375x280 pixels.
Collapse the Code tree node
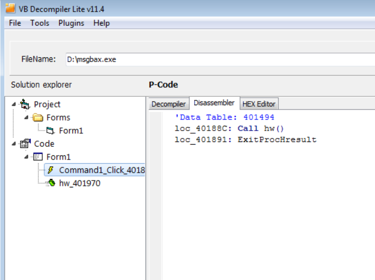(x=14, y=144)
